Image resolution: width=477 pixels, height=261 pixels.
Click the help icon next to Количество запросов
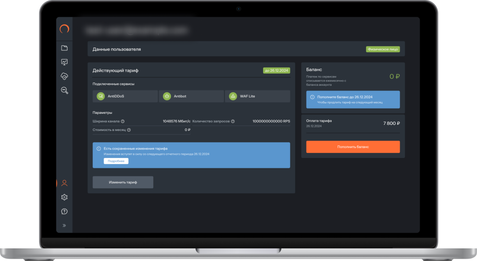click(233, 121)
